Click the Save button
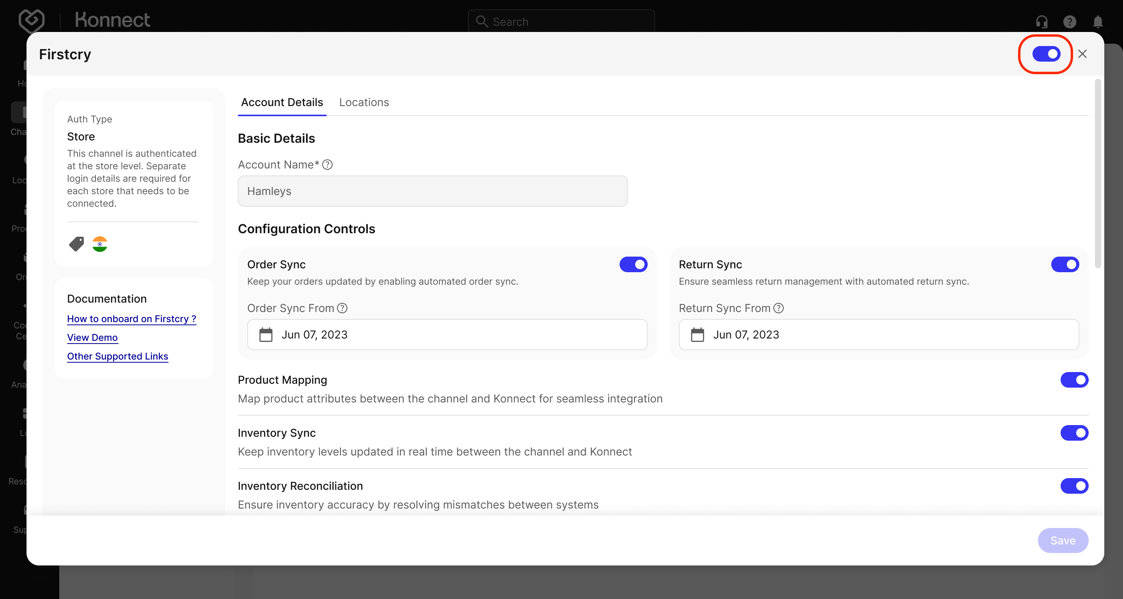1123x599 pixels. (x=1063, y=540)
